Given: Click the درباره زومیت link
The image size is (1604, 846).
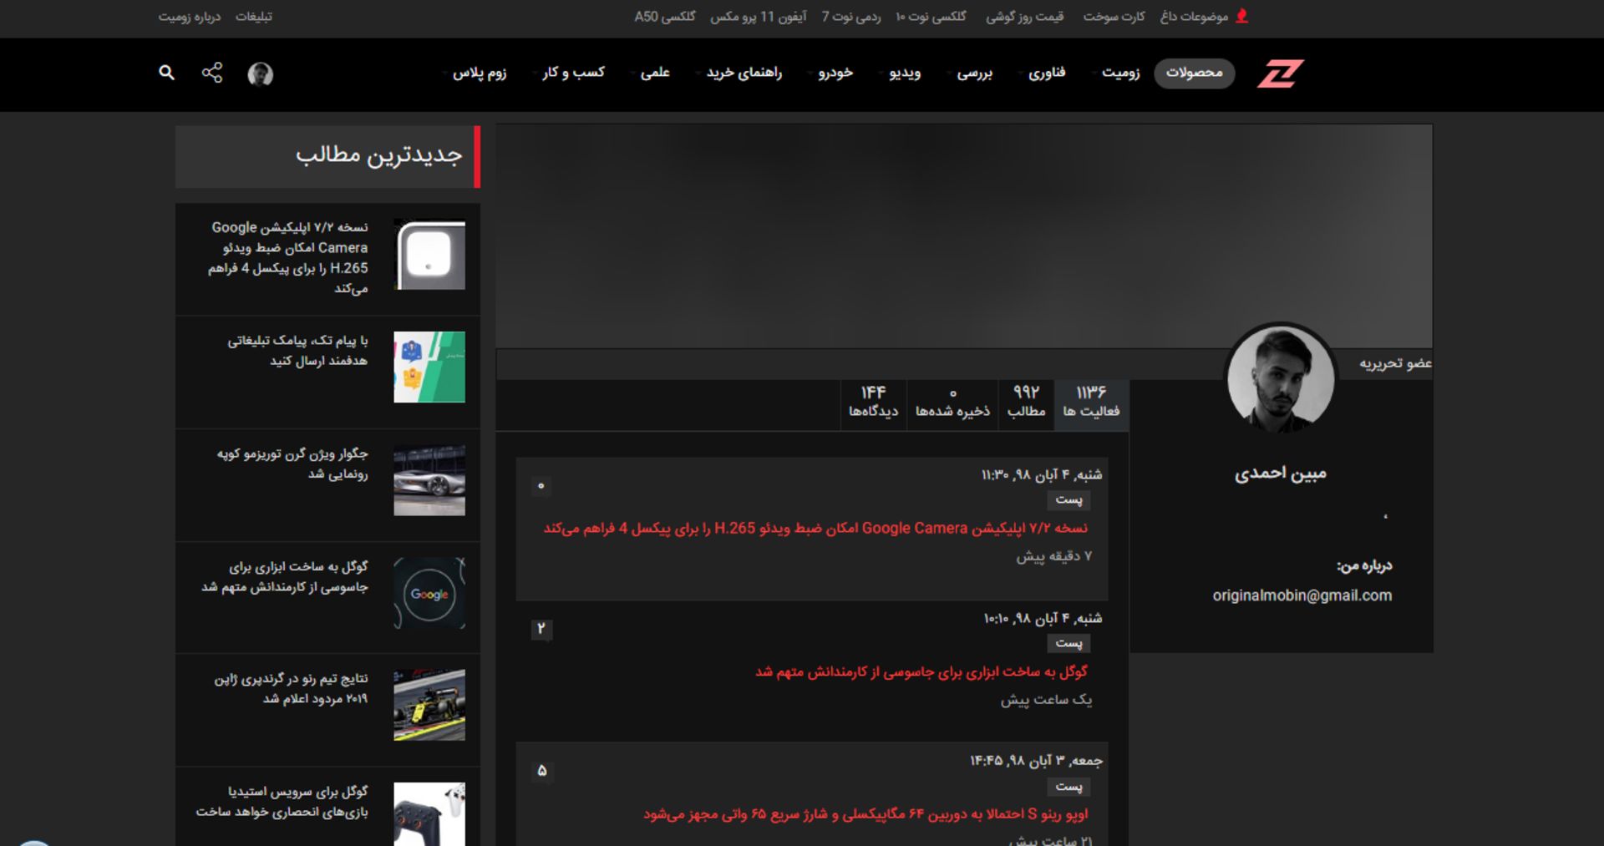Looking at the screenshot, I should click(x=190, y=17).
